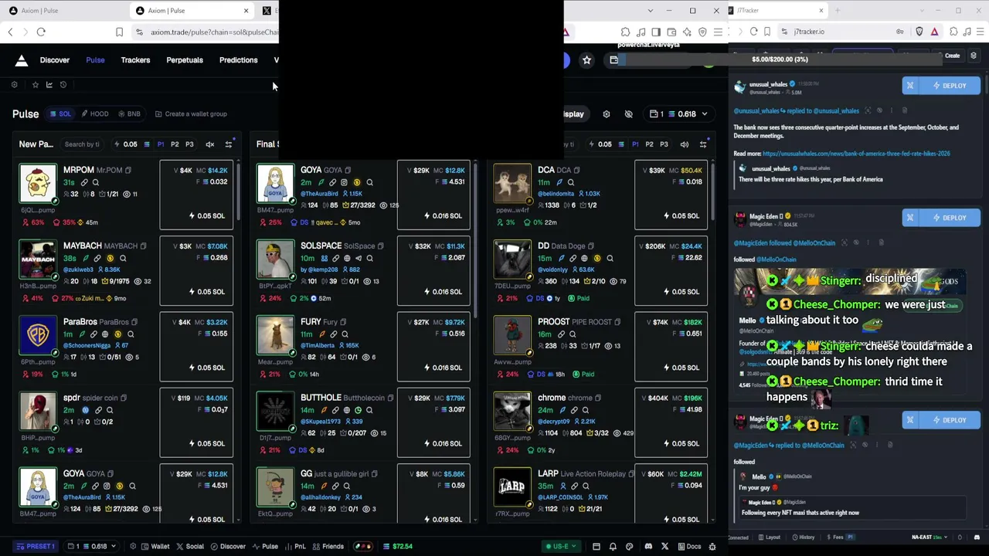Open the Discover tab
Image resolution: width=989 pixels, height=556 pixels.
[55, 60]
